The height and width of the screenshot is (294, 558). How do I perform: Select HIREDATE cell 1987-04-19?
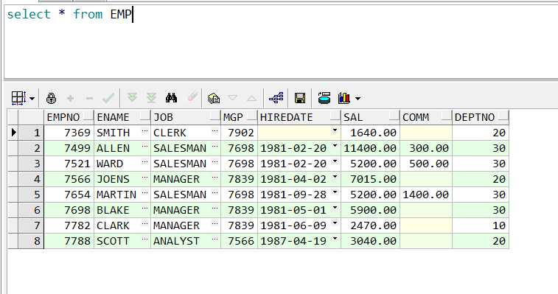click(x=299, y=241)
